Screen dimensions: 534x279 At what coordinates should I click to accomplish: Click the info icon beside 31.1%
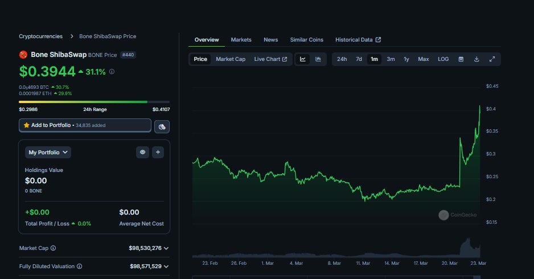pos(112,72)
